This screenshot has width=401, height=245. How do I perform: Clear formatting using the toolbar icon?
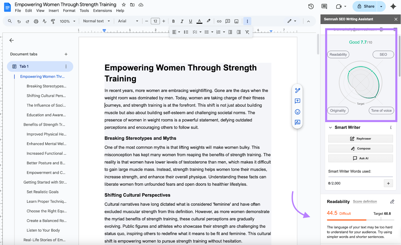247,32
